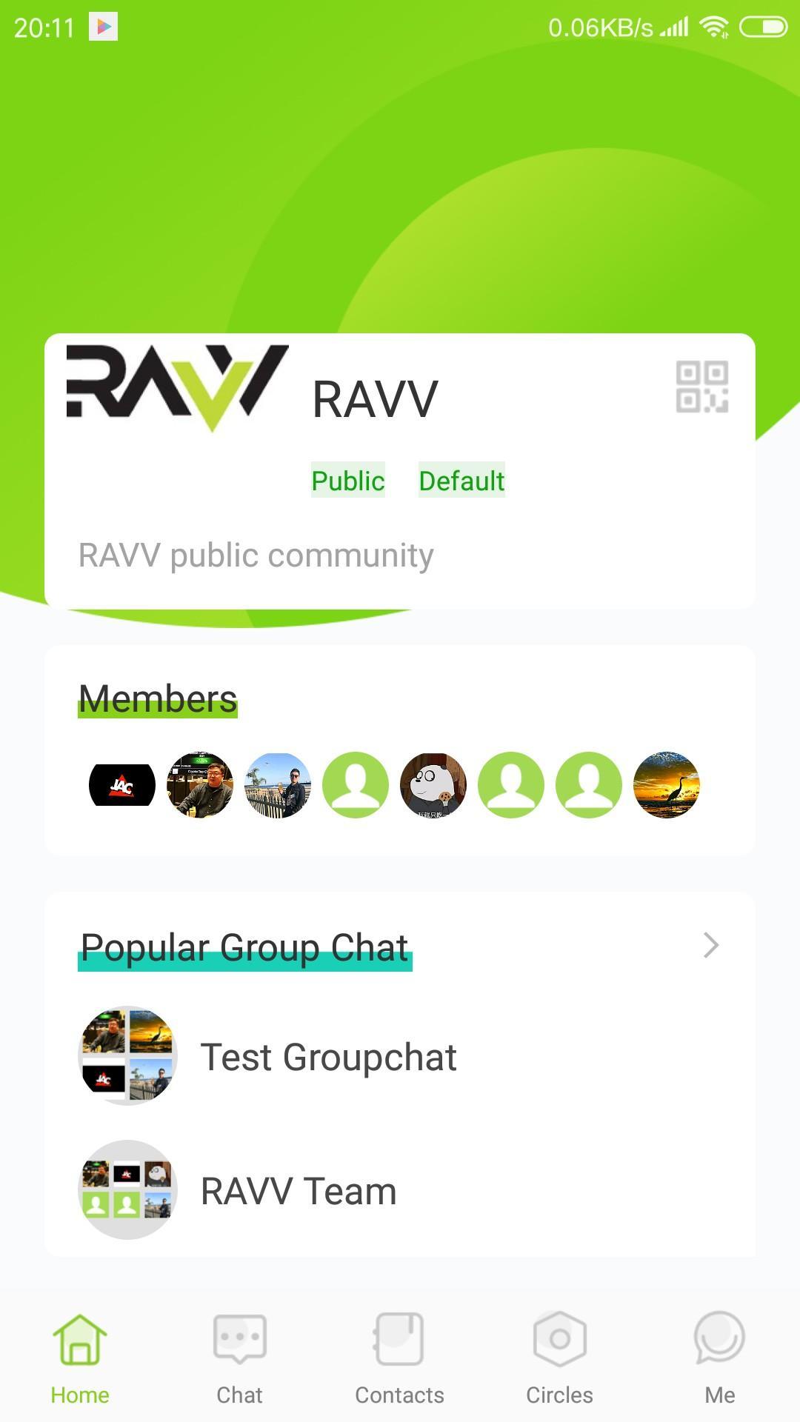
Task: Expand Popular Group Chat with chevron arrow
Action: (x=711, y=945)
